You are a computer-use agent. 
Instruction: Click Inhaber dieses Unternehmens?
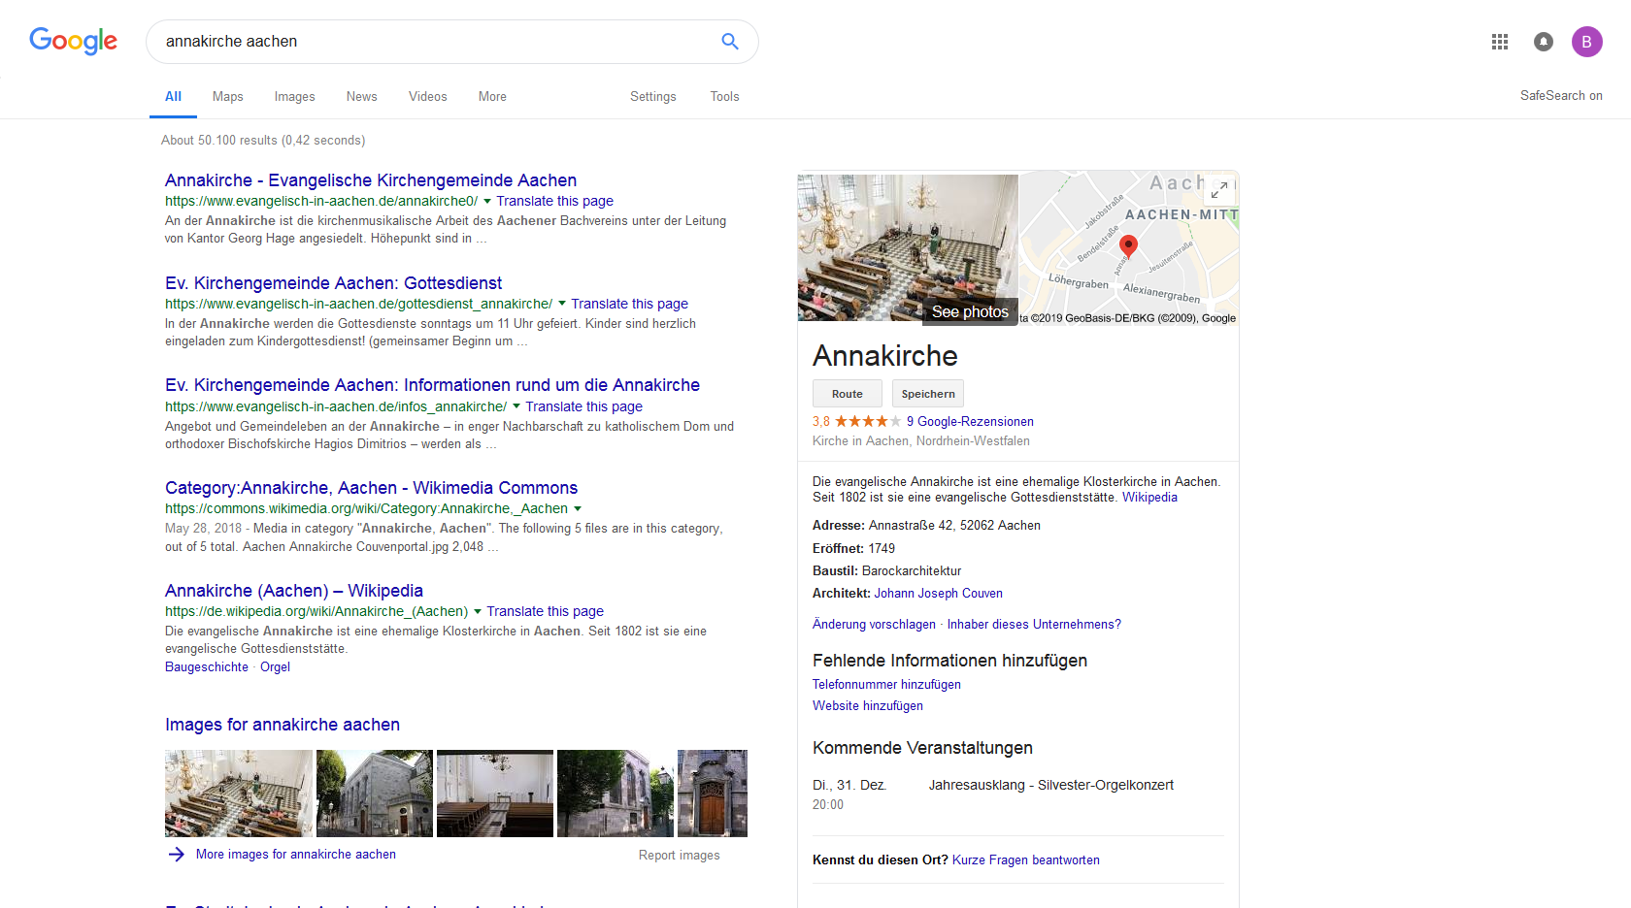click(x=1034, y=624)
